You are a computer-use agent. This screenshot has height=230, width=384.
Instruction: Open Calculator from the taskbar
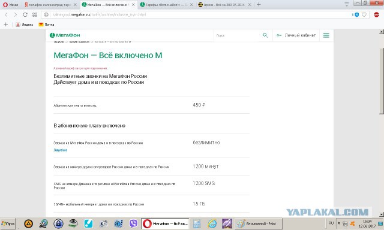point(197,223)
